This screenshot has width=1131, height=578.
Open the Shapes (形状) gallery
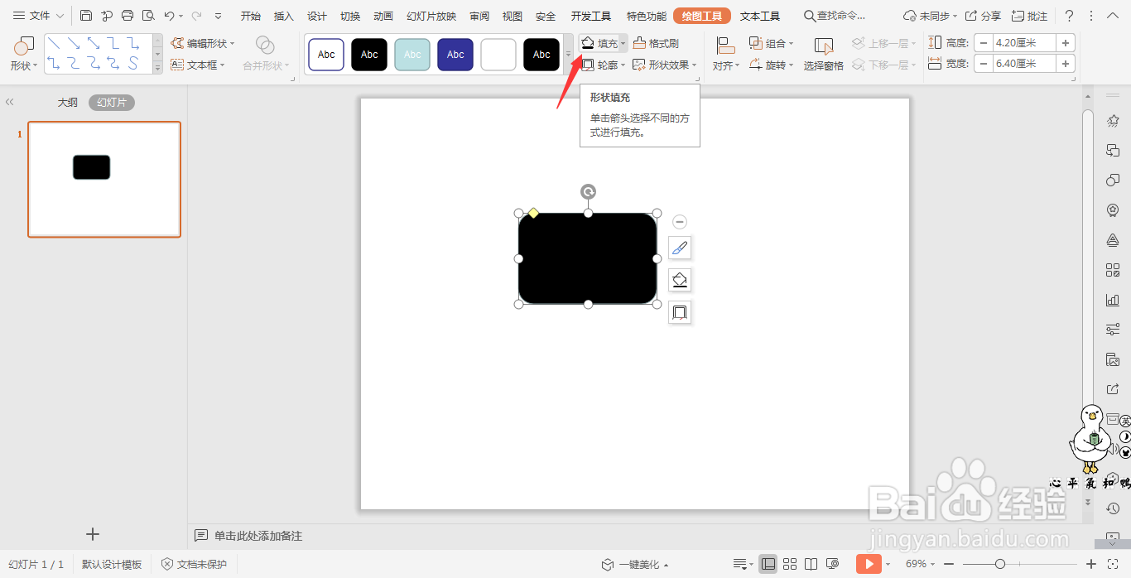(x=24, y=54)
